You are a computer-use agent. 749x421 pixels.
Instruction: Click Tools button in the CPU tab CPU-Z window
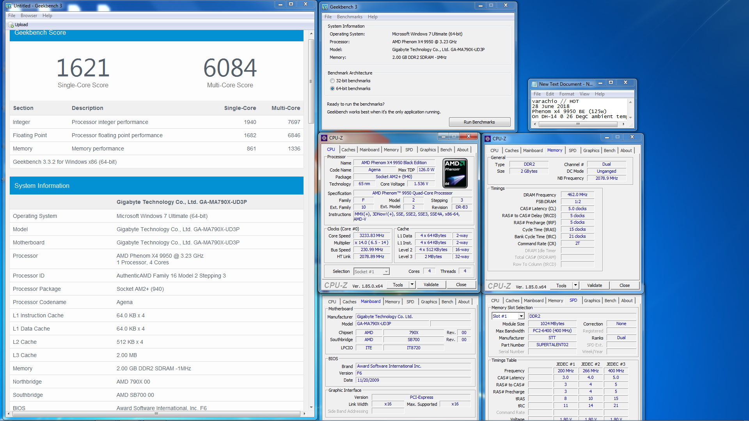point(398,285)
